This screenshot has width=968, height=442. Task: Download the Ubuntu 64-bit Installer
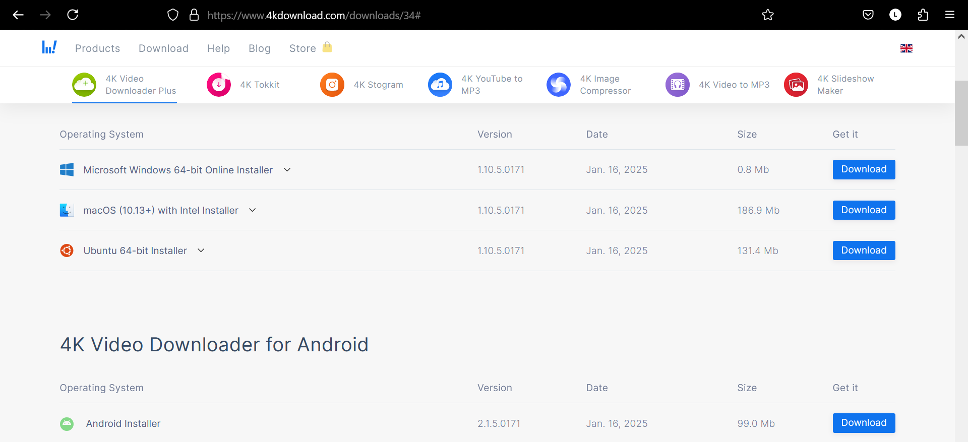point(864,250)
